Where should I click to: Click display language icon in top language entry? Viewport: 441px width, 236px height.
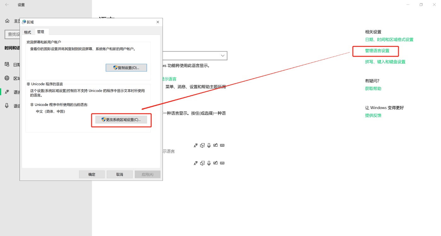tap(196, 145)
